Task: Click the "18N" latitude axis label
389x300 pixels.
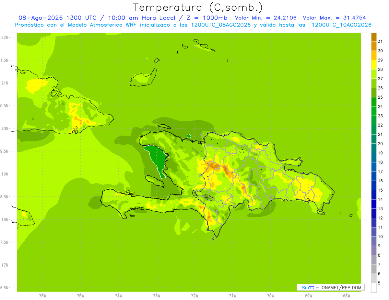Action: click(x=5, y=219)
